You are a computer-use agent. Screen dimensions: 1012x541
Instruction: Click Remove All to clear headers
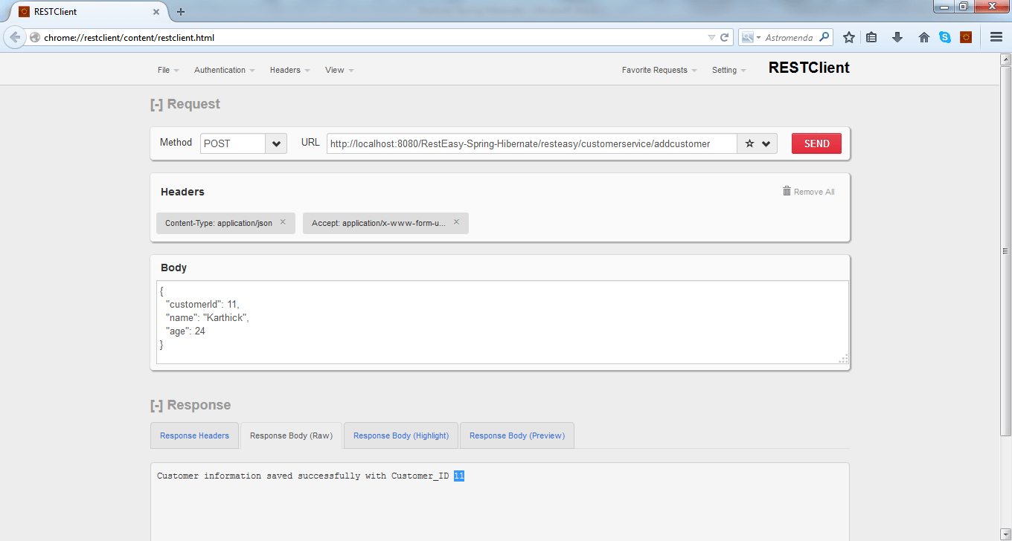pos(813,191)
